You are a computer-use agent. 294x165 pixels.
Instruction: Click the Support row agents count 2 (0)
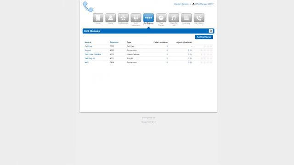[x=190, y=50]
